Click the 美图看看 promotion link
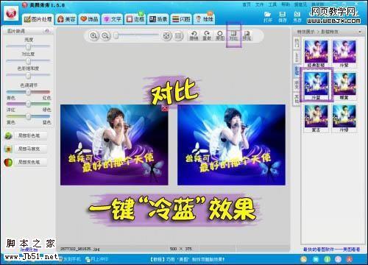 click(331, 250)
